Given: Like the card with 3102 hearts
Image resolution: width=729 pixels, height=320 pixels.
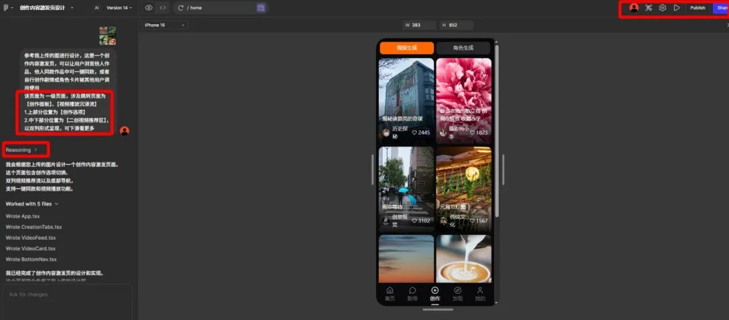Looking at the screenshot, I should pyautogui.click(x=414, y=221).
